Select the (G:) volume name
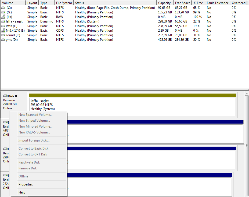Viewport: 249px width, 197px height. coord(9,12)
